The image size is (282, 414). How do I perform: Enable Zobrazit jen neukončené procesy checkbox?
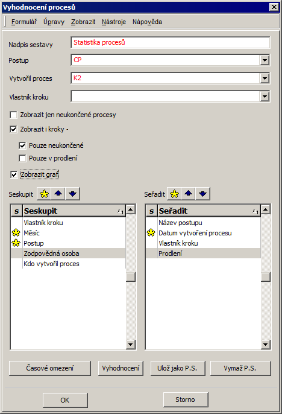[x=13, y=115]
